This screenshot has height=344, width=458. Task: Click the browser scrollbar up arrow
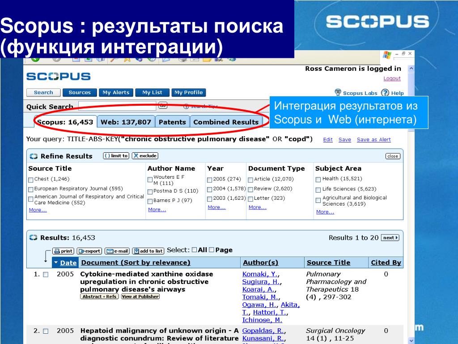coord(411,69)
